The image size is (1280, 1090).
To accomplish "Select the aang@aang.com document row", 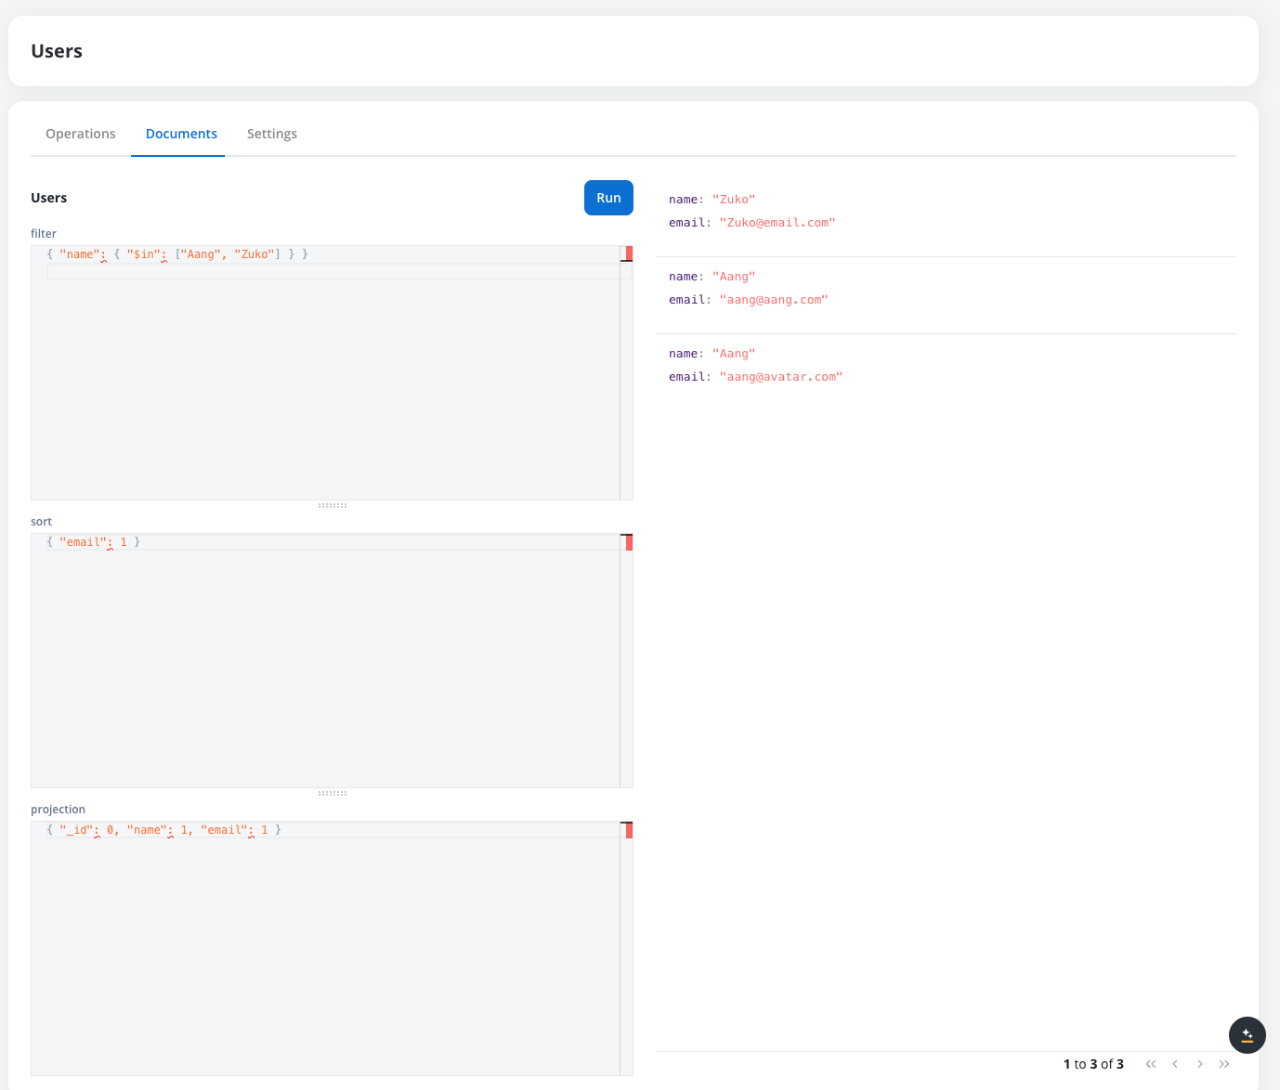I will point(945,289).
